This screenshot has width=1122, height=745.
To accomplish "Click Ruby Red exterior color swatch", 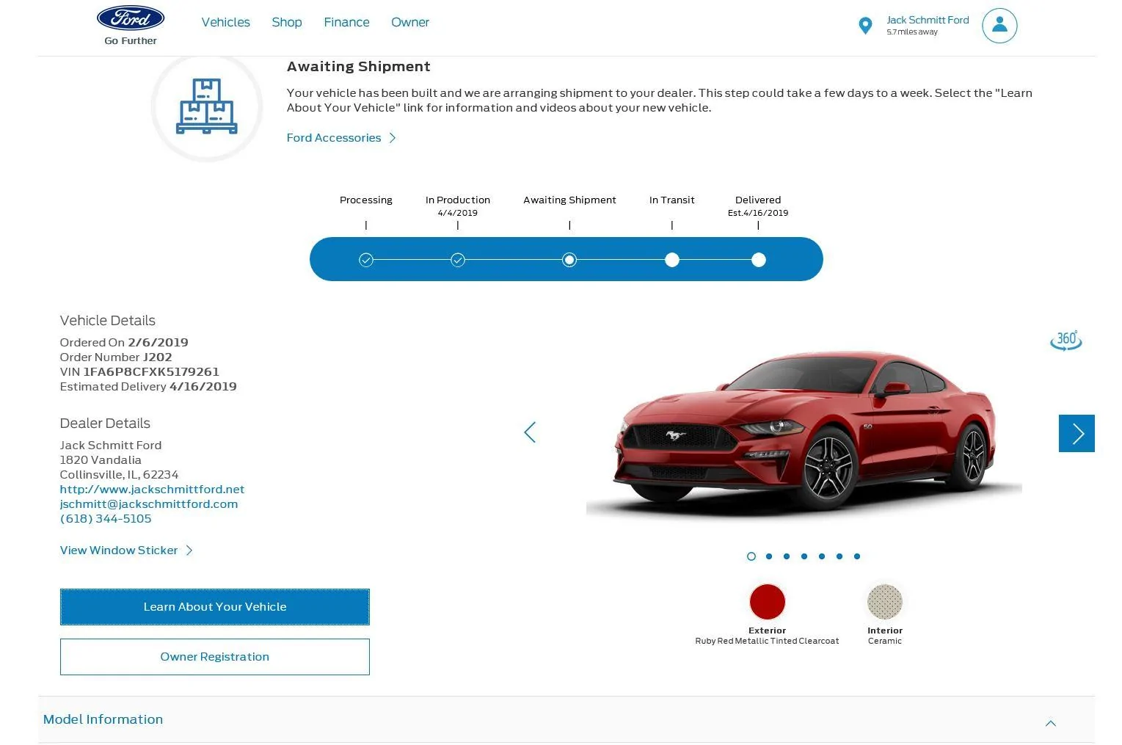I will tap(768, 602).
